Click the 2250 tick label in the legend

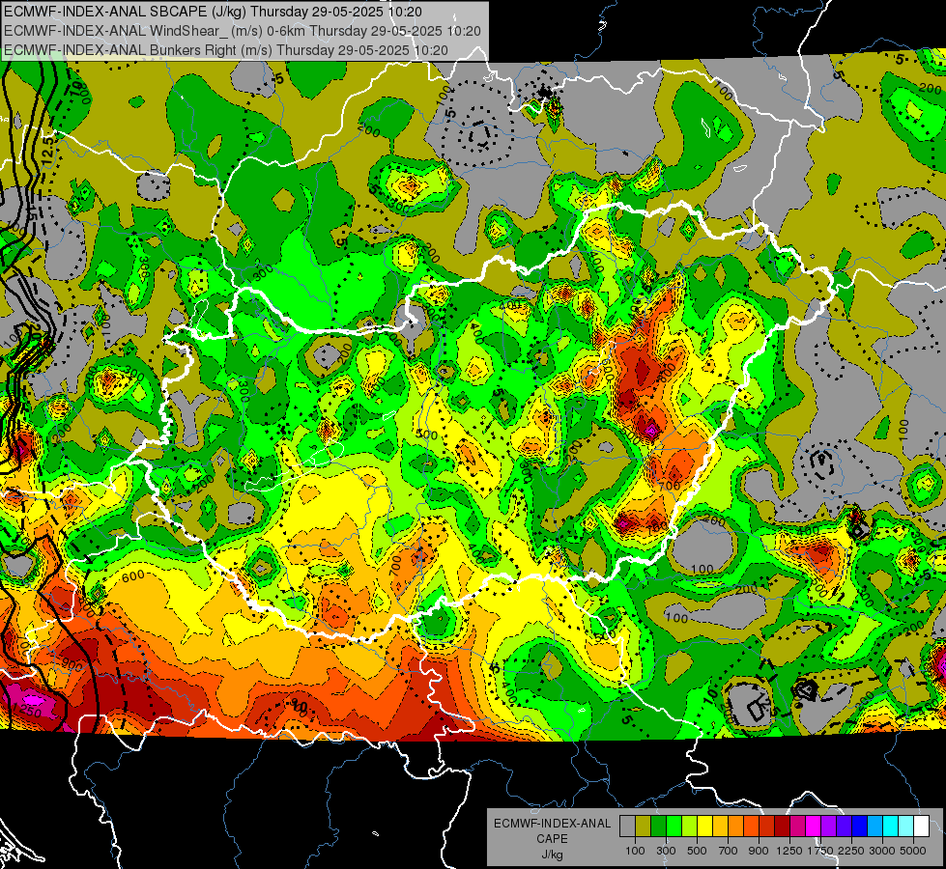851,851
